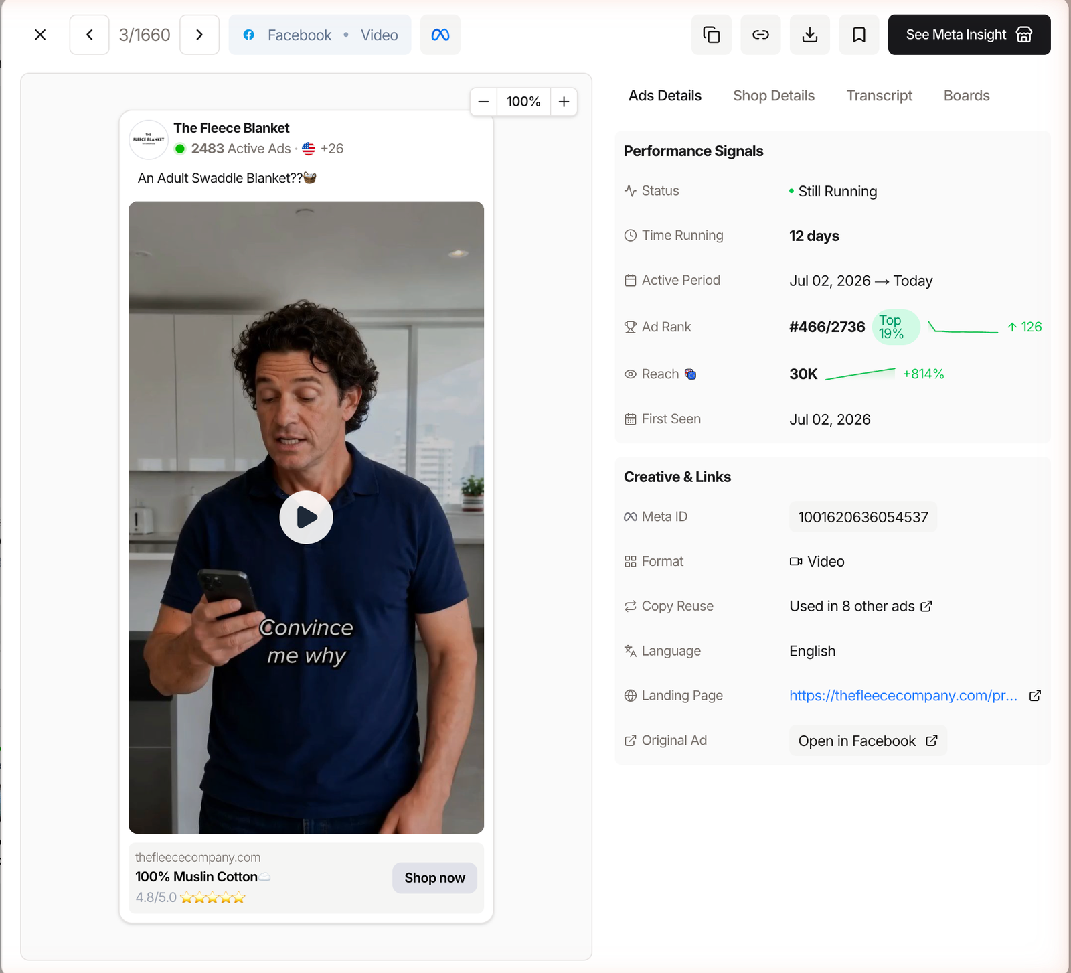Click the Ad Rank trend sparkline
1071x973 pixels.
(963, 327)
